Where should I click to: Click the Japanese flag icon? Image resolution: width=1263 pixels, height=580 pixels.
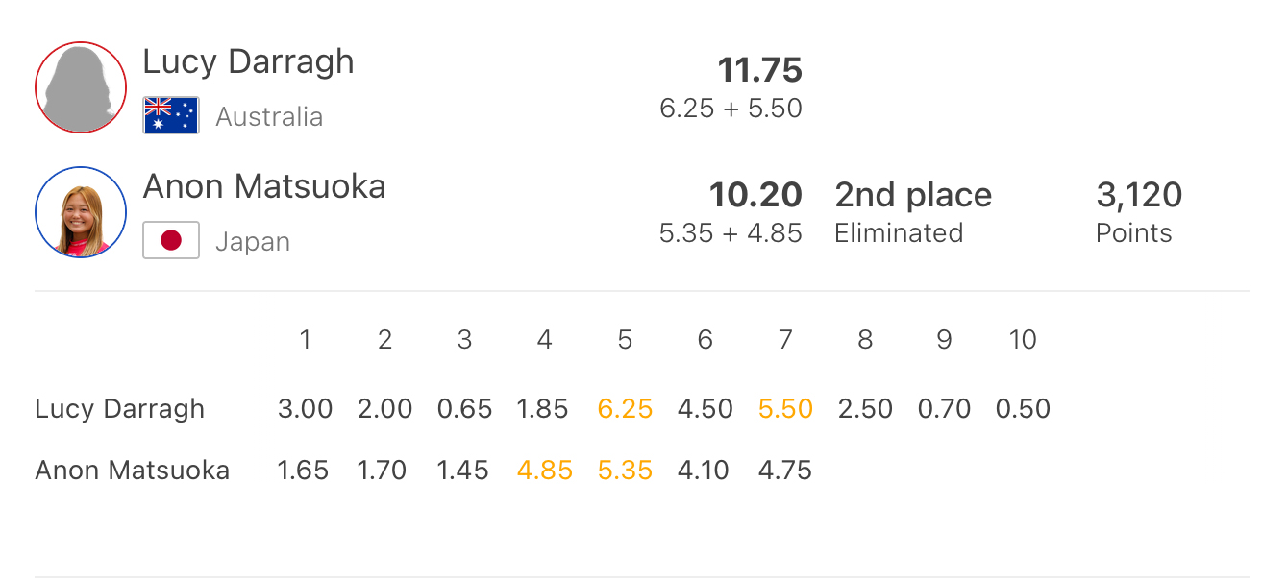[171, 240]
